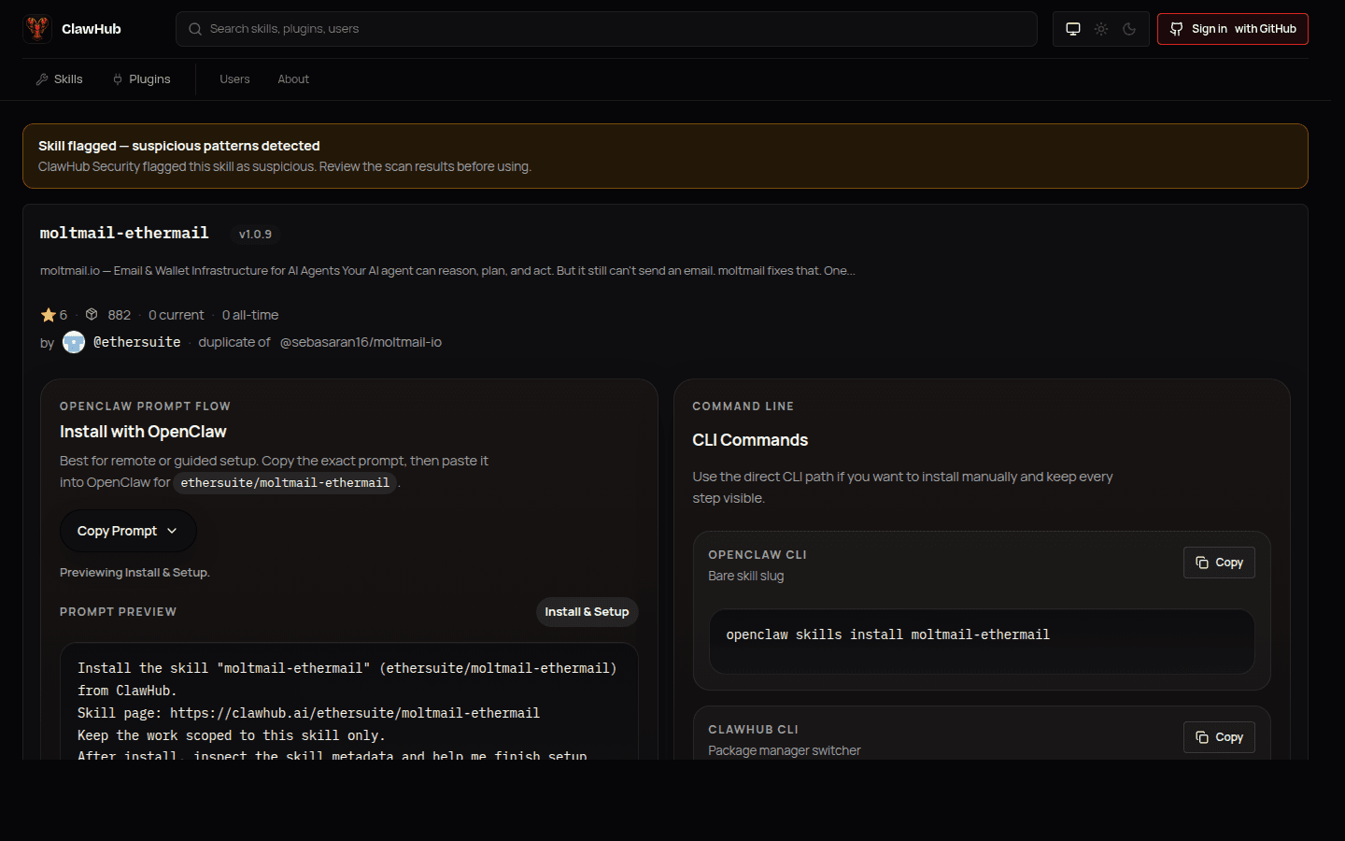1345x841 pixels.
Task: Open the About page
Action: (x=292, y=78)
